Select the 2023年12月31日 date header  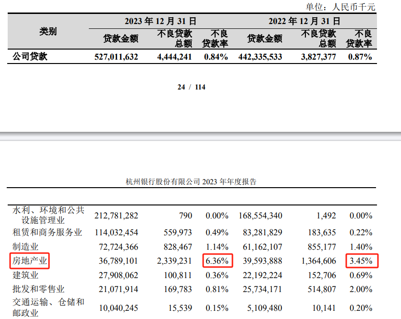tap(161, 21)
